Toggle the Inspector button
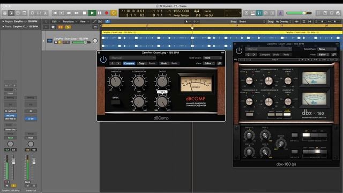This screenshot has width=343, height=193. click(11, 13)
